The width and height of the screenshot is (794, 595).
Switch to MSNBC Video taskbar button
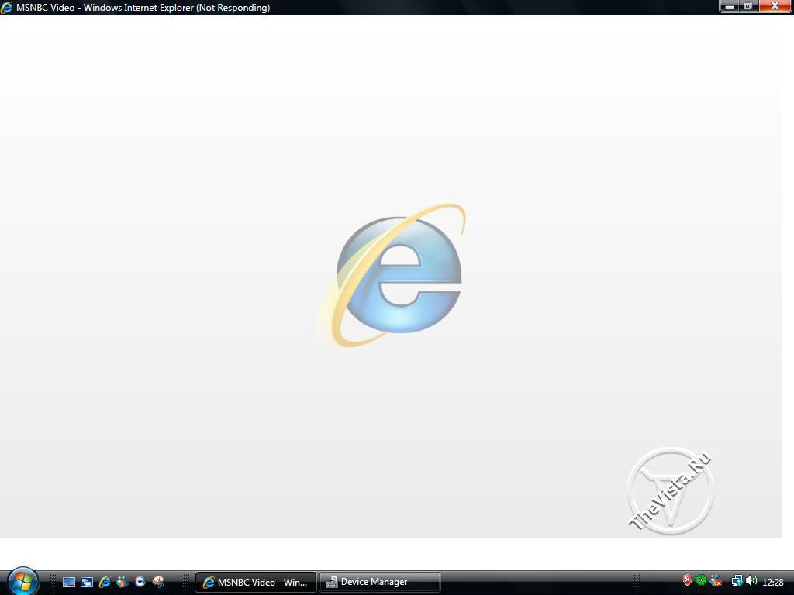256,583
